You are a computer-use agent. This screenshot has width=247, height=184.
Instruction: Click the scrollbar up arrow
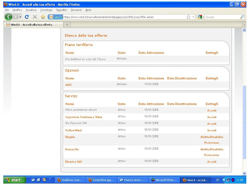(244, 30)
